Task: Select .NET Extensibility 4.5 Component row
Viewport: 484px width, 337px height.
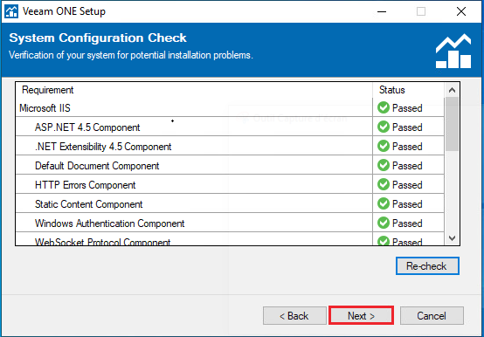Action: pos(230,146)
